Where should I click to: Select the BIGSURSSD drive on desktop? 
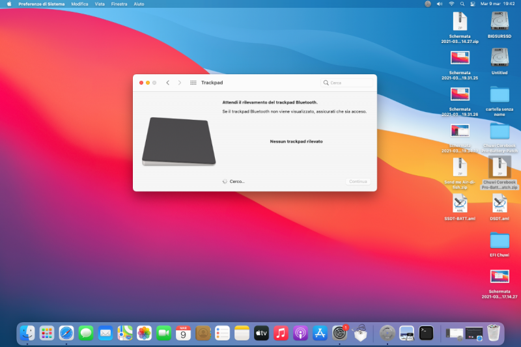point(500,23)
